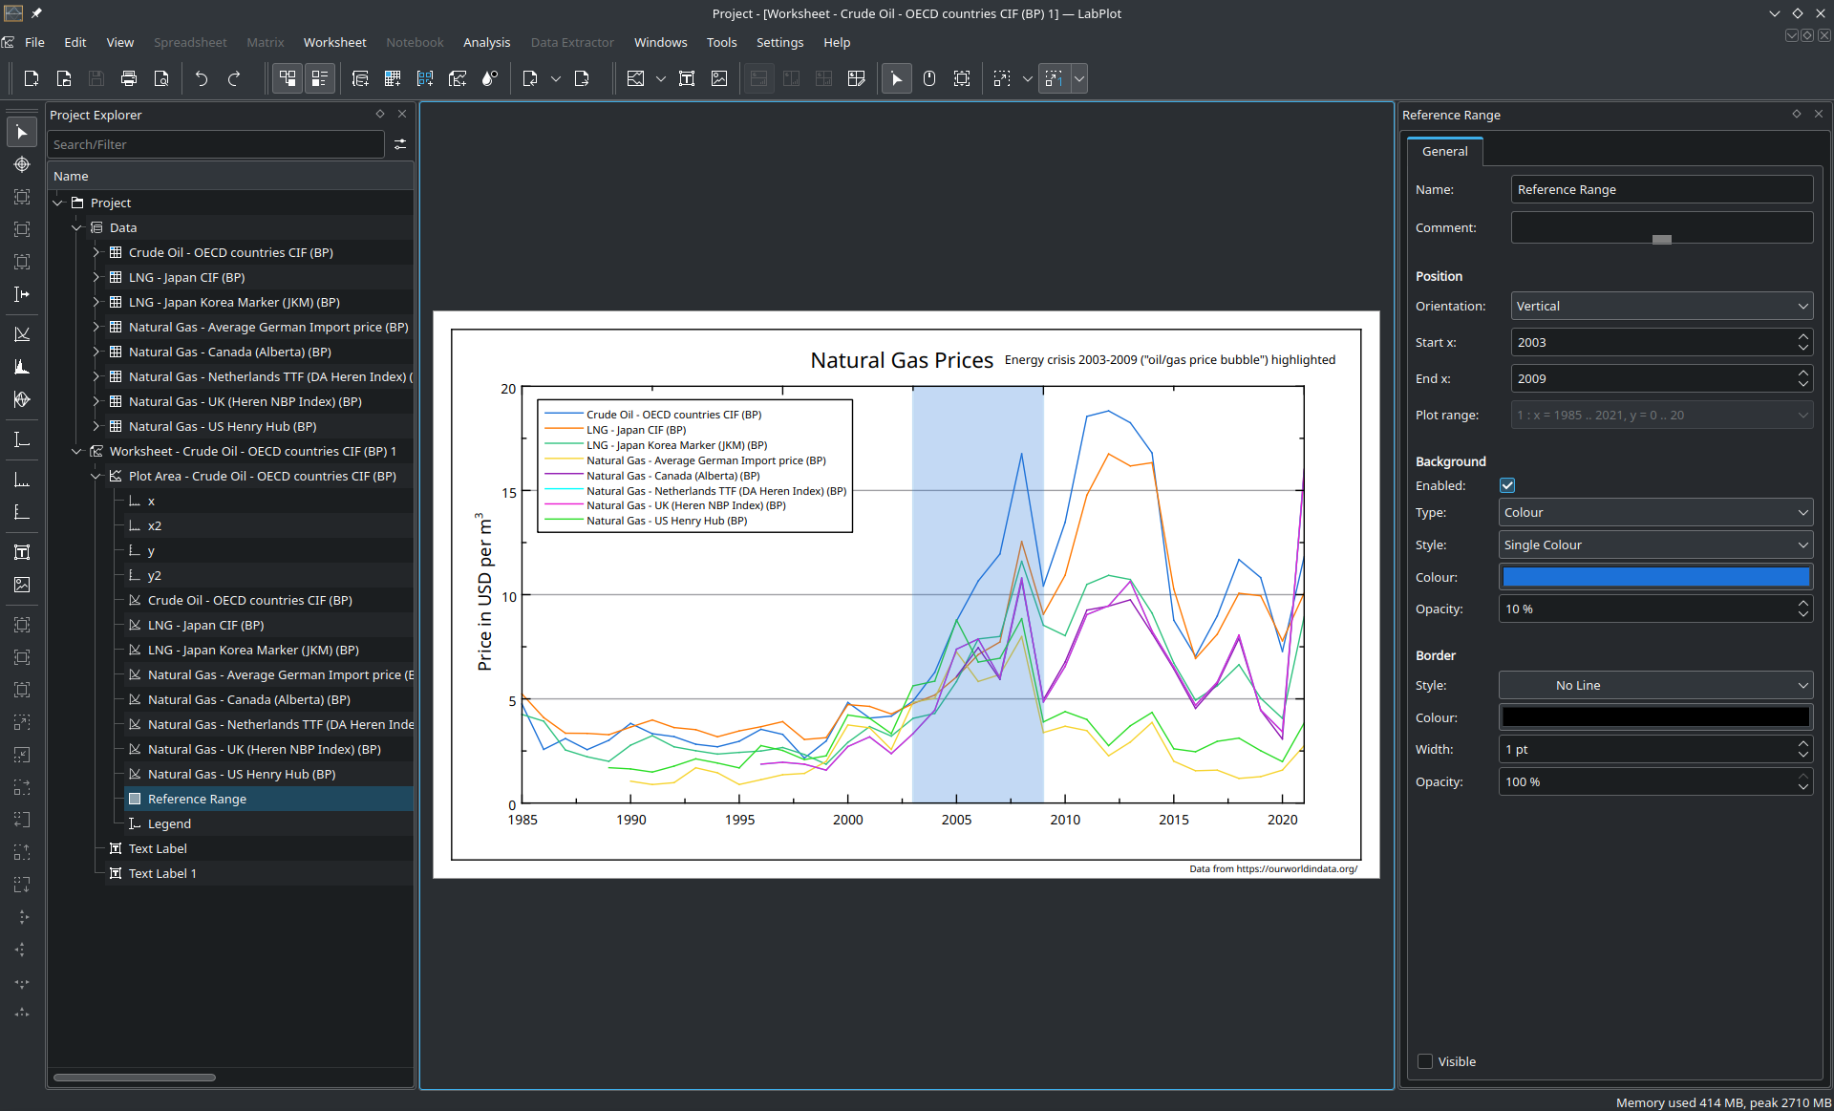Toggle select mouse mode arrow button
The height and width of the screenshot is (1111, 1834).
(896, 78)
